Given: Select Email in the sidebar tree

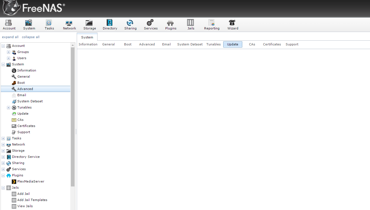Looking at the screenshot, I should [x=22, y=95].
